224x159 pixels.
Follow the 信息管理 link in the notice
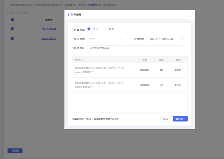[92, 5]
